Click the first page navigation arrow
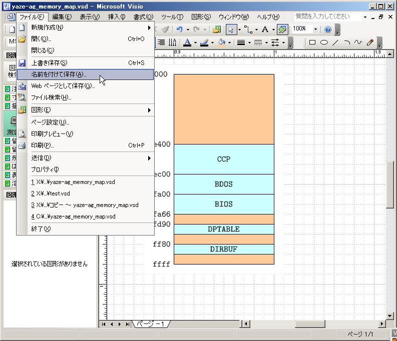 pyautogui.click(x=104, y=324)
